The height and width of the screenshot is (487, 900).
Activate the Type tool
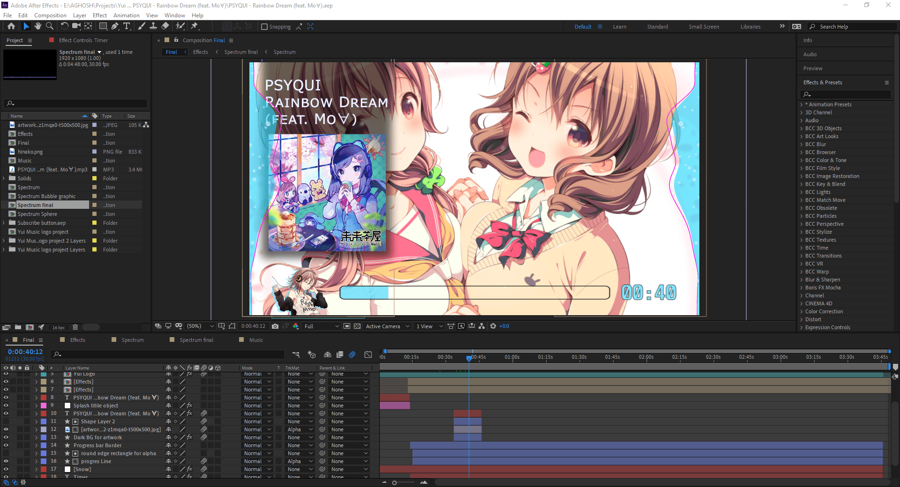click(x=127, y=27)
